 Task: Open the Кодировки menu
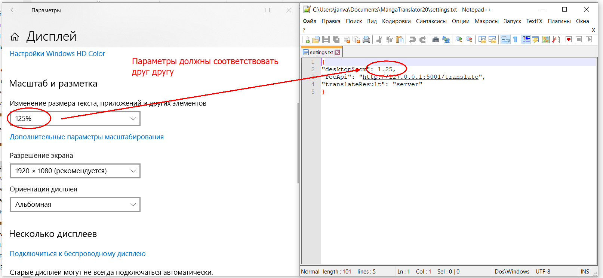point(396,21)
